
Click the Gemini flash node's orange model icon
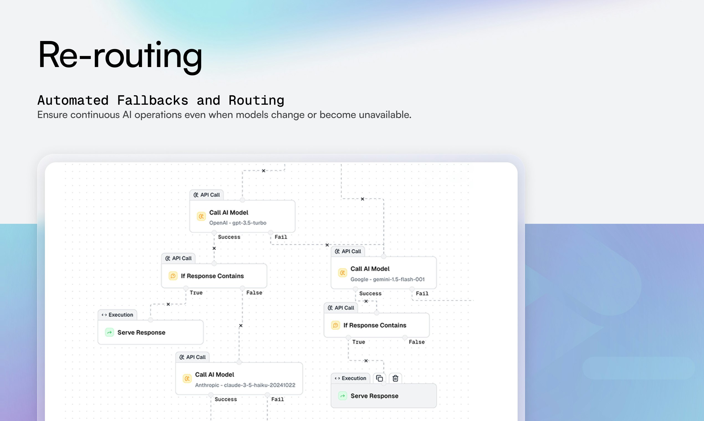coord(342,273)
